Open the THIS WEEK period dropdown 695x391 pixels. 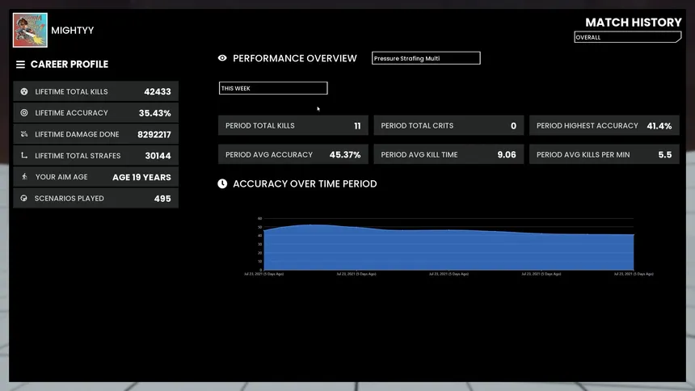click(273, 88)
